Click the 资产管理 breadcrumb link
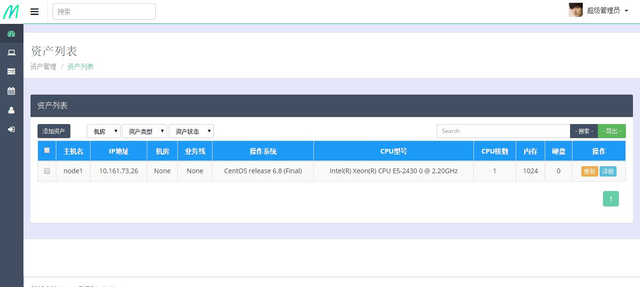 tap(43, 66)
